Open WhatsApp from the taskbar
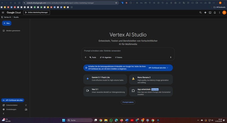The width and height of the screenshot is (227, 123). pos(111,120)
